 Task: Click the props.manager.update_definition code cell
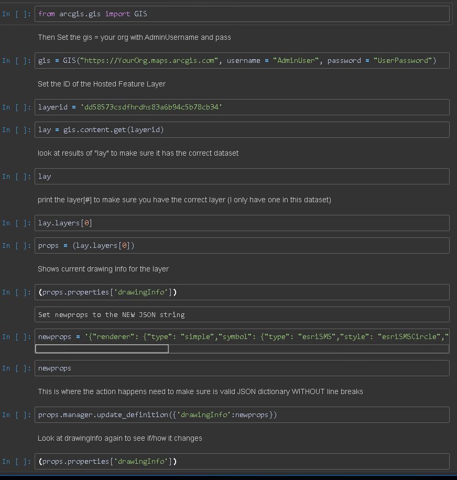point(242,415)
